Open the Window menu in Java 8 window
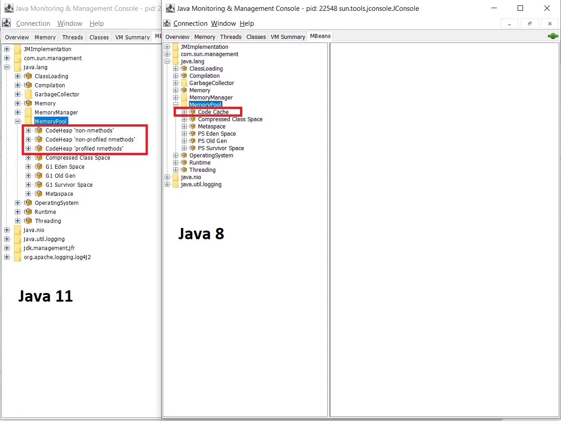 click(223, 24)
